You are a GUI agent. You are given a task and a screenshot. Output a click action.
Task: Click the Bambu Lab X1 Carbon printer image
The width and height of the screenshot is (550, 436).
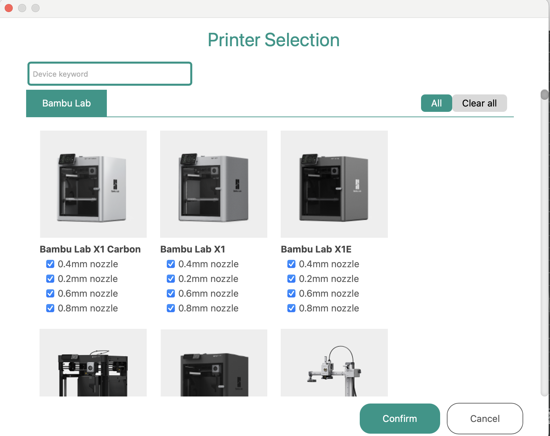93,184
